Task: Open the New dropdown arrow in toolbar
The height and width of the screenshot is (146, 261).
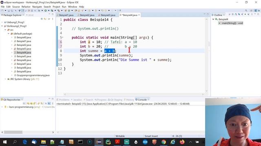Action: coord(5,11)
